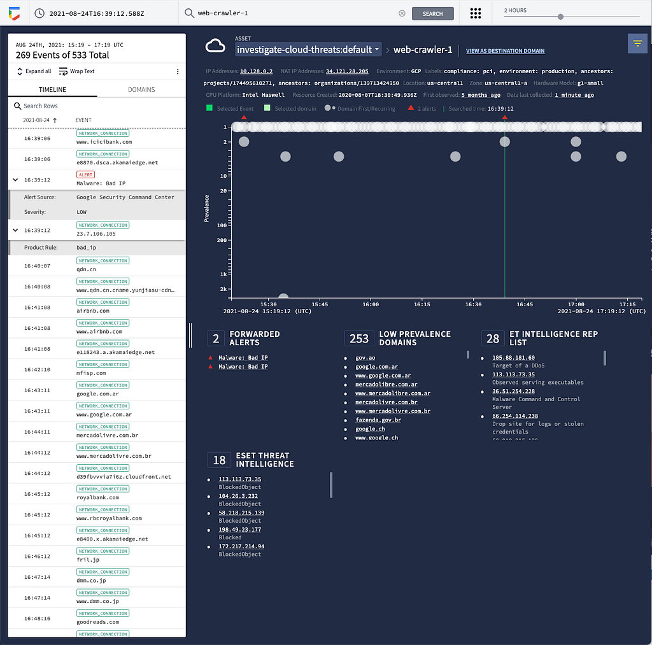Screen dimensions: 652x645
Task: Select the airbnb.com event row
Action: 97,307
